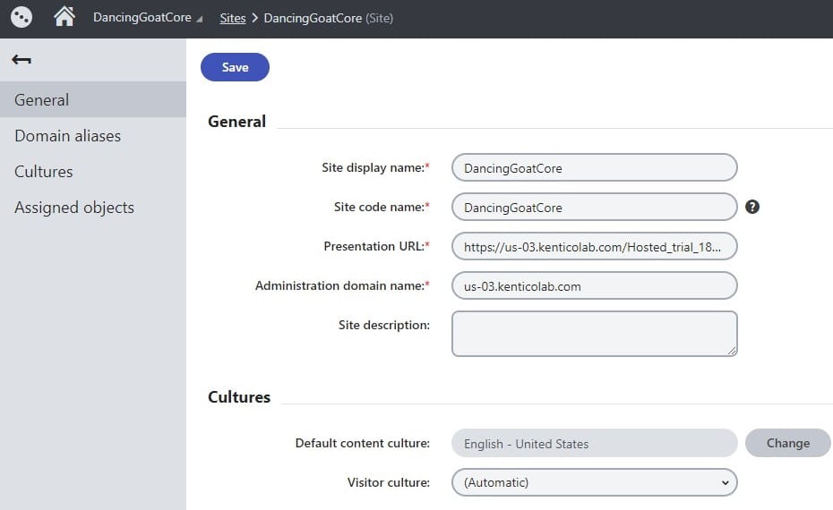Click the General section heading
Screen dimensions: 833x510
click(236, 122)
